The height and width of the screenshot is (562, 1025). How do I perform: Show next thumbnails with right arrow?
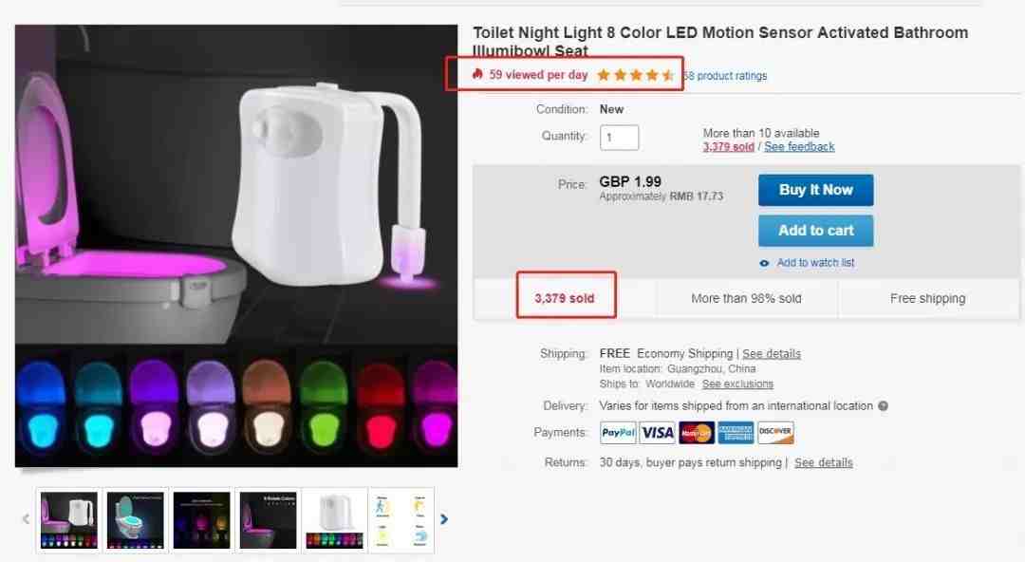pos(444,519)
